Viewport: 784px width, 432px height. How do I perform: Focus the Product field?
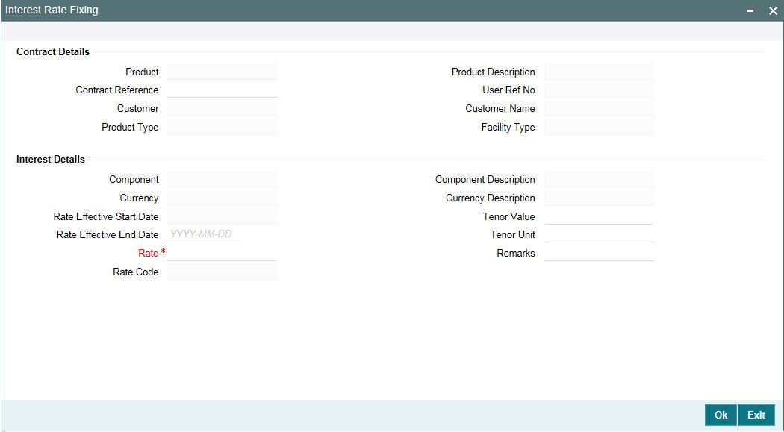tap(222, 72)
